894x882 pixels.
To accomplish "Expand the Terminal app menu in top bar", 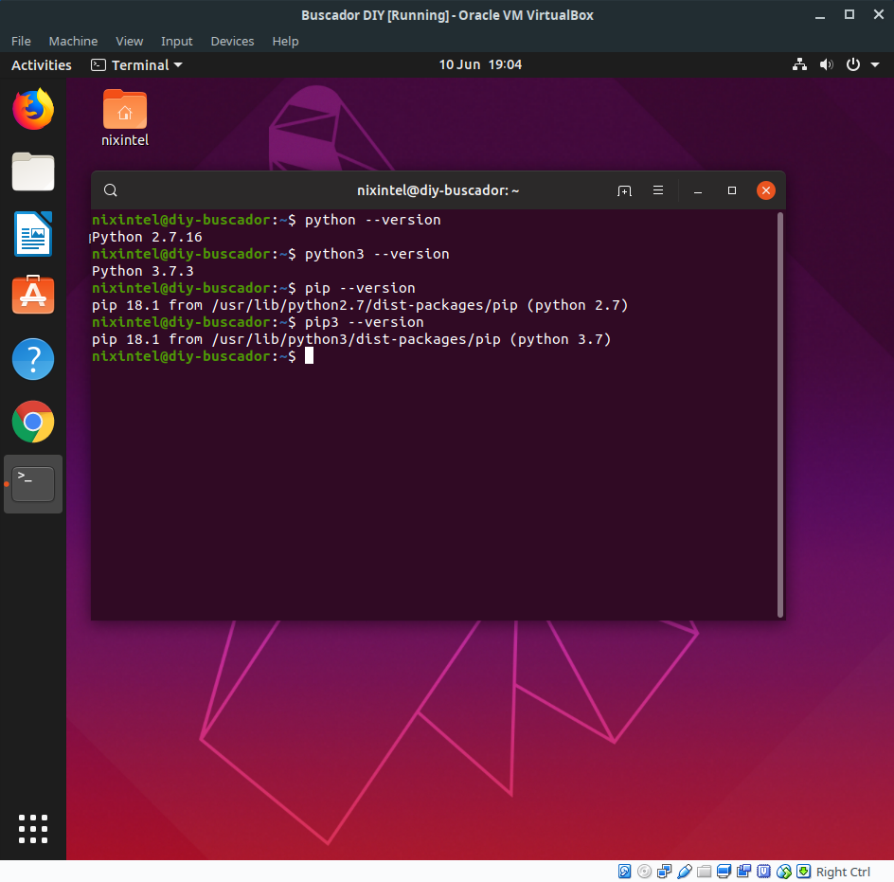I will (136, 65).
